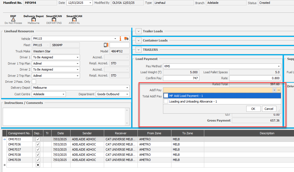The width and height of the screenshot is (294, 172).
Task: Open the Driver 2 Trip Plan dropdown
Action: click(x=78, y=76)
